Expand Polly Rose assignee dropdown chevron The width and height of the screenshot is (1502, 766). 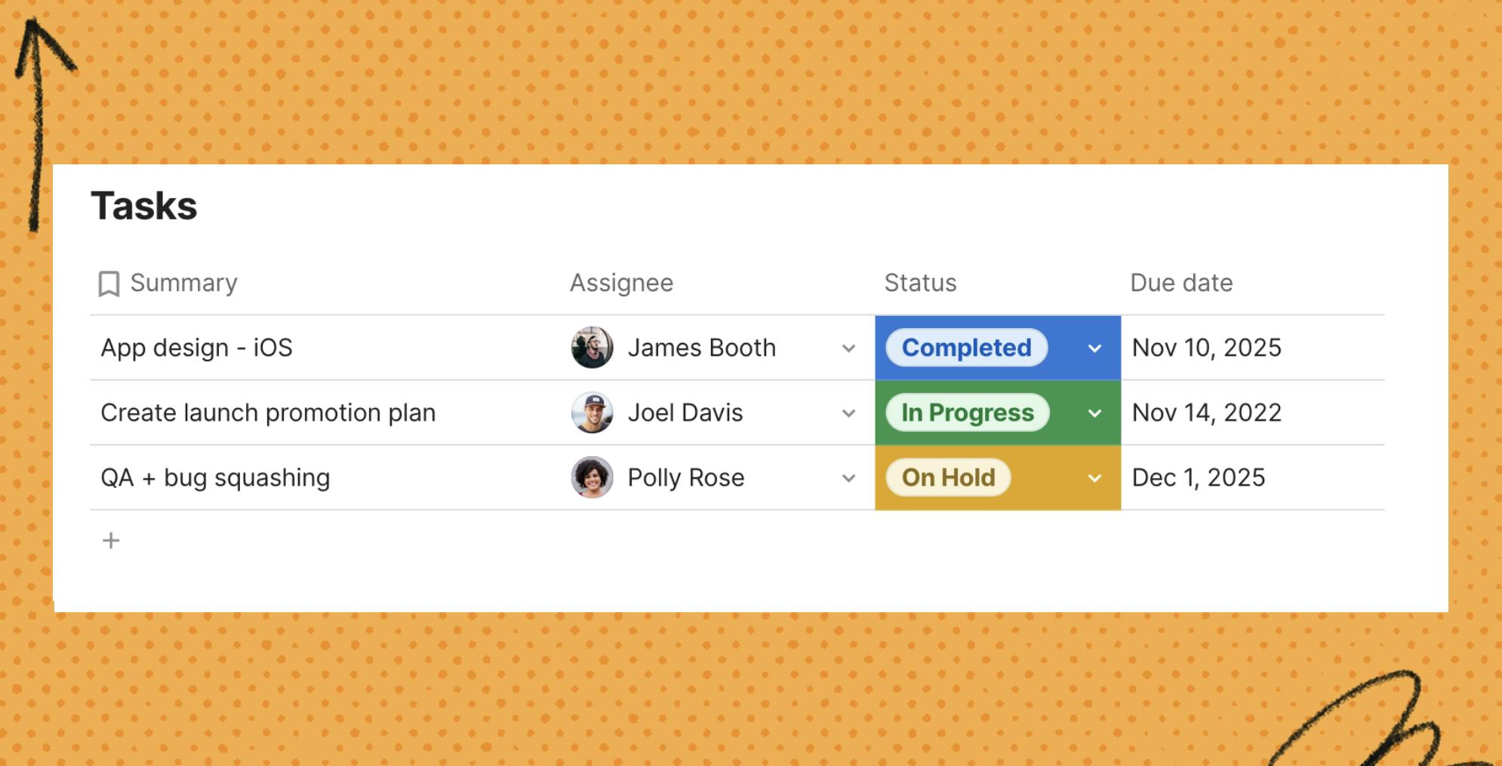pyautogui.click(x=848, y=478)
